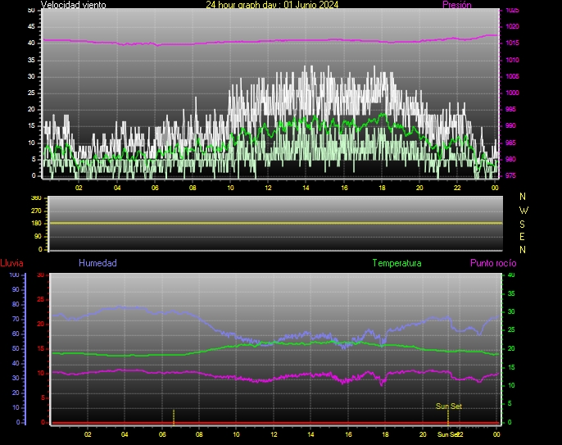Click the blue "80" humidity axis value
Screen dimensions: 562x445
coord(16,304)
